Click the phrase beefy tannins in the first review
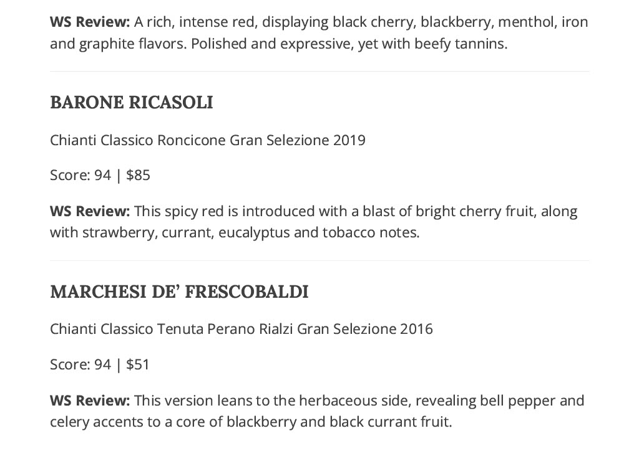 click(x=461, y=44)
